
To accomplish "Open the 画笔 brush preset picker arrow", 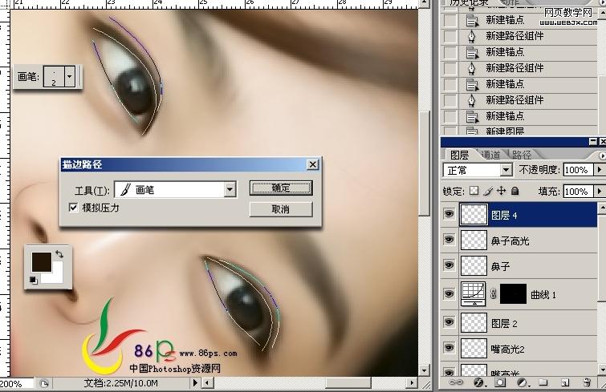I will tap(70, 75).
